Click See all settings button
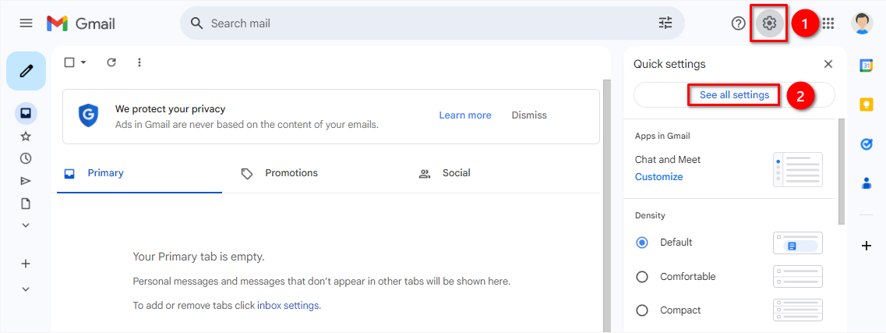Image resolution: width=886 pixels, height=333 pixels. 734,95
